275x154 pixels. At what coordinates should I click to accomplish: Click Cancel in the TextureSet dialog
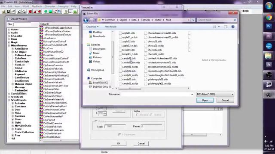tap(141, 144)
